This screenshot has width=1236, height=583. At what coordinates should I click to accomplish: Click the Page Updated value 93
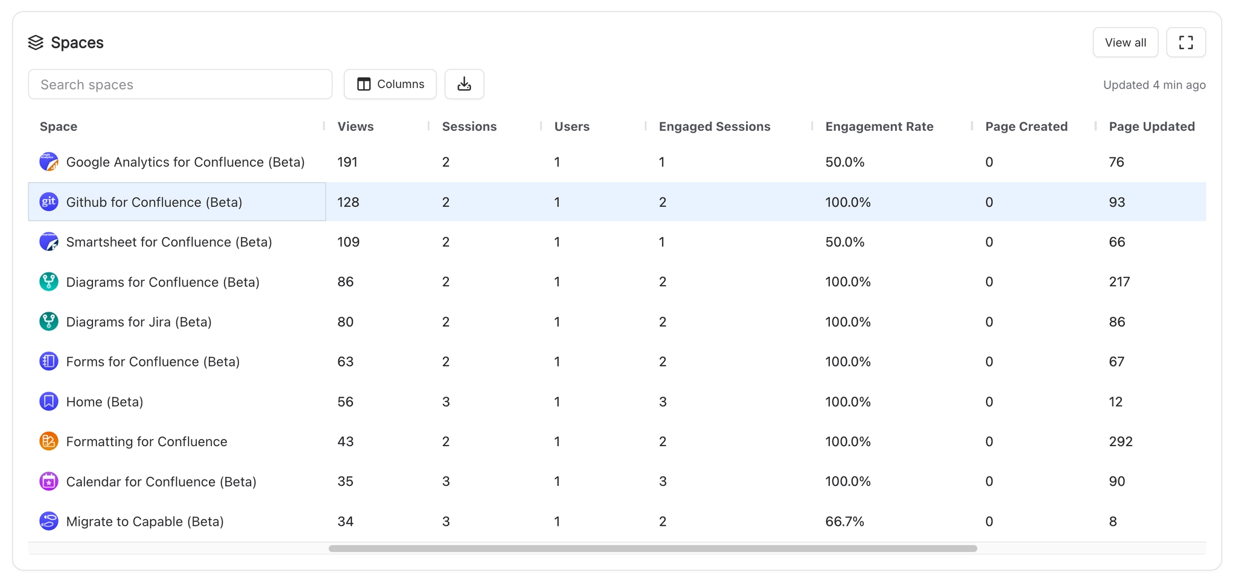click(x=1117, y=202)
